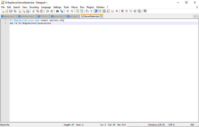Start macro recording with red dot
Screen dimensions: 199x127
point(122,11)
